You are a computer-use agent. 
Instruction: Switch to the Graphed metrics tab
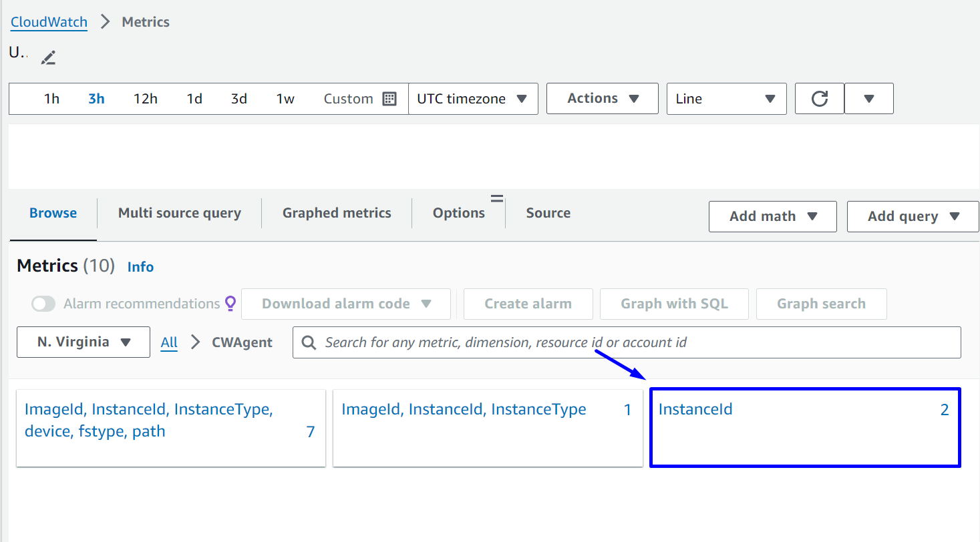[x=337, y=213]
